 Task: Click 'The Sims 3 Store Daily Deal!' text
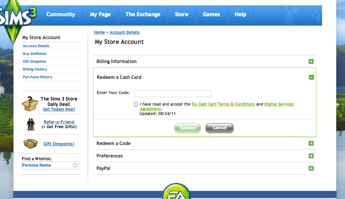(x=59, y=102)
